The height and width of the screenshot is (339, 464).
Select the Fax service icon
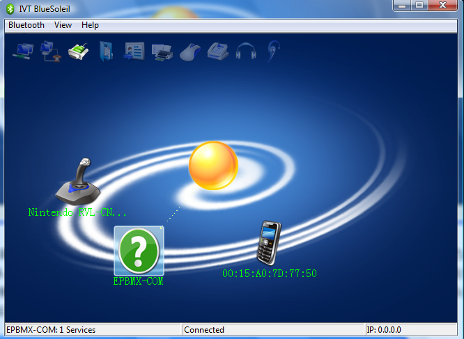(218, 52)
